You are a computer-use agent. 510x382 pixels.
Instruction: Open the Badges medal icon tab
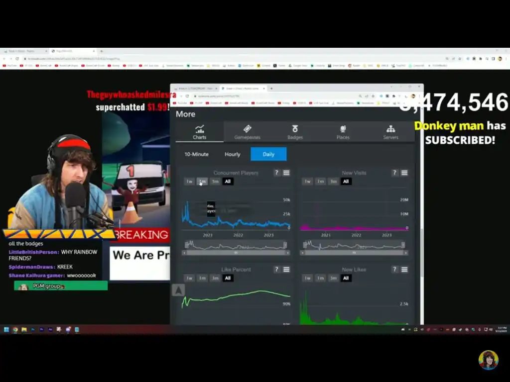(295, 129)
